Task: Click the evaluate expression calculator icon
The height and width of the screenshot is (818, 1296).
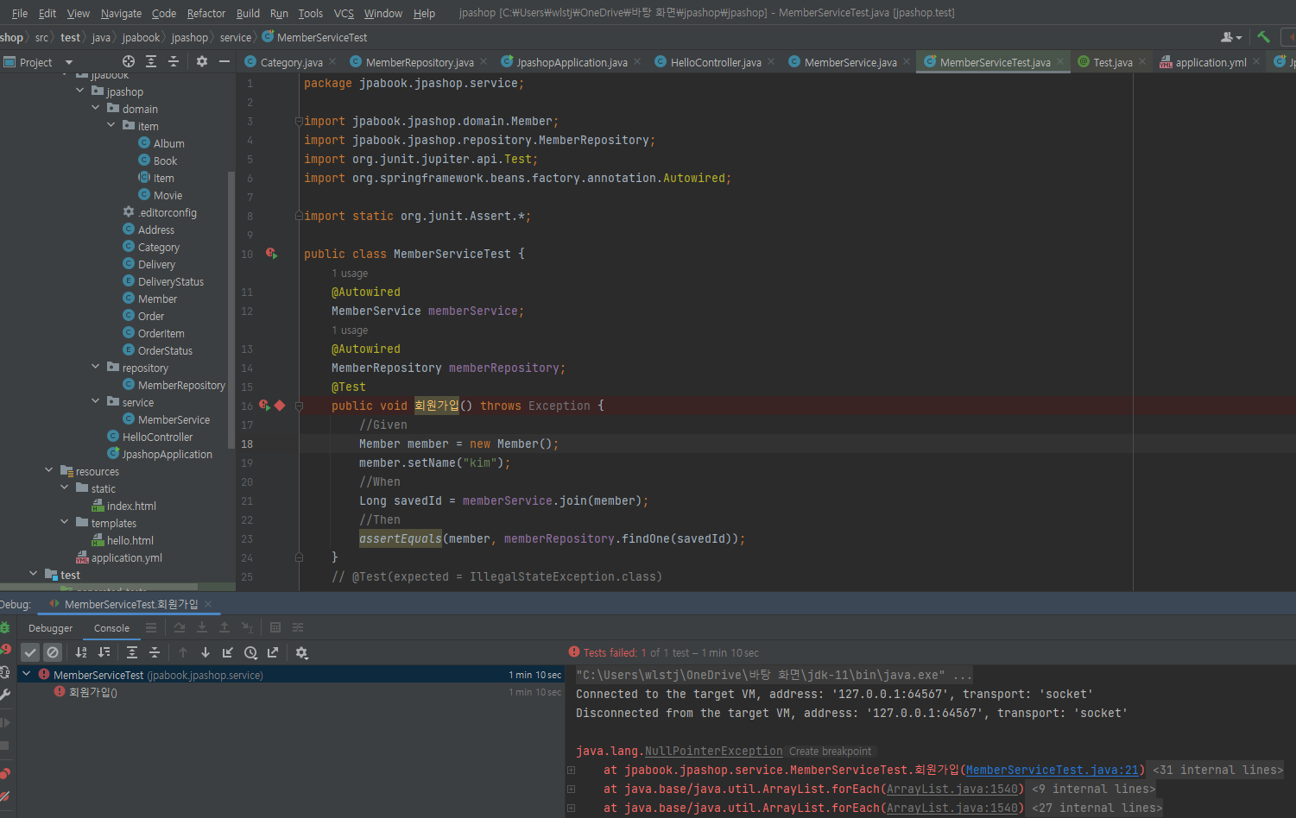Action: click(275, 627)
